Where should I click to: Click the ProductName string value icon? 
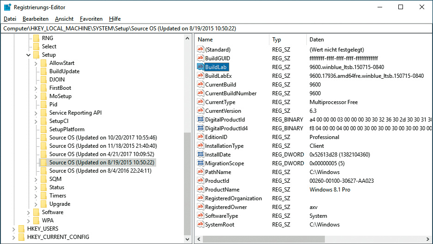[x=201, y=190]
